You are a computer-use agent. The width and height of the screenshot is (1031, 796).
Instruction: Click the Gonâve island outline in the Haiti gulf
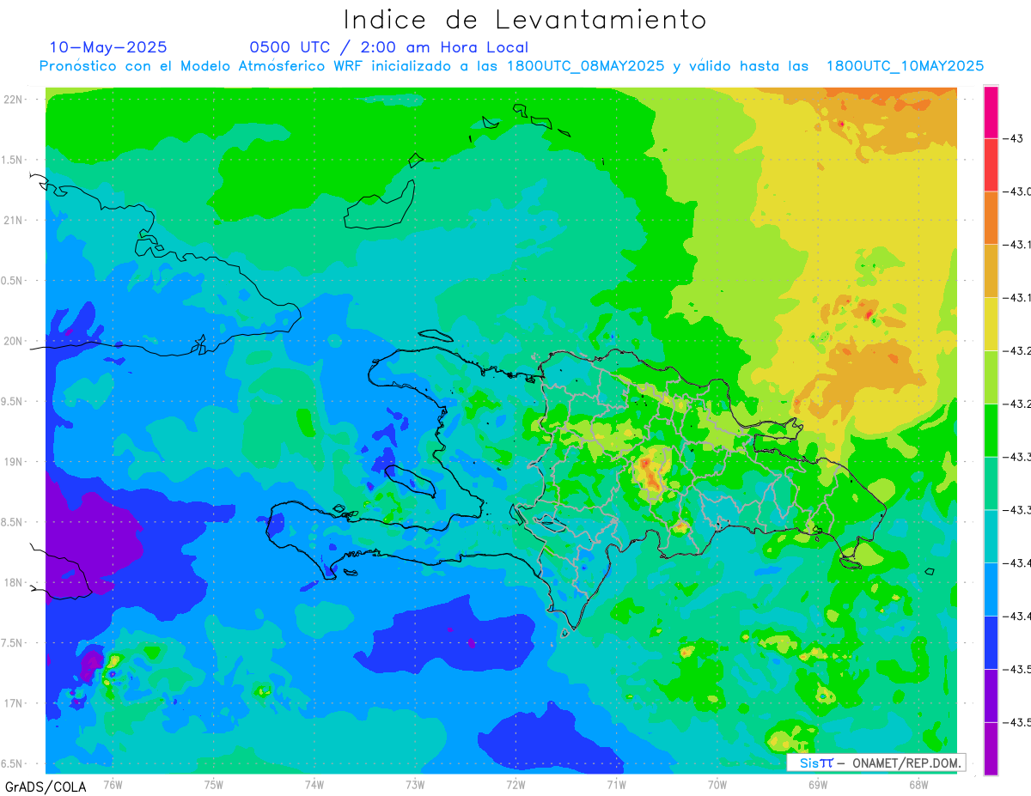click(x=410, y=481)
